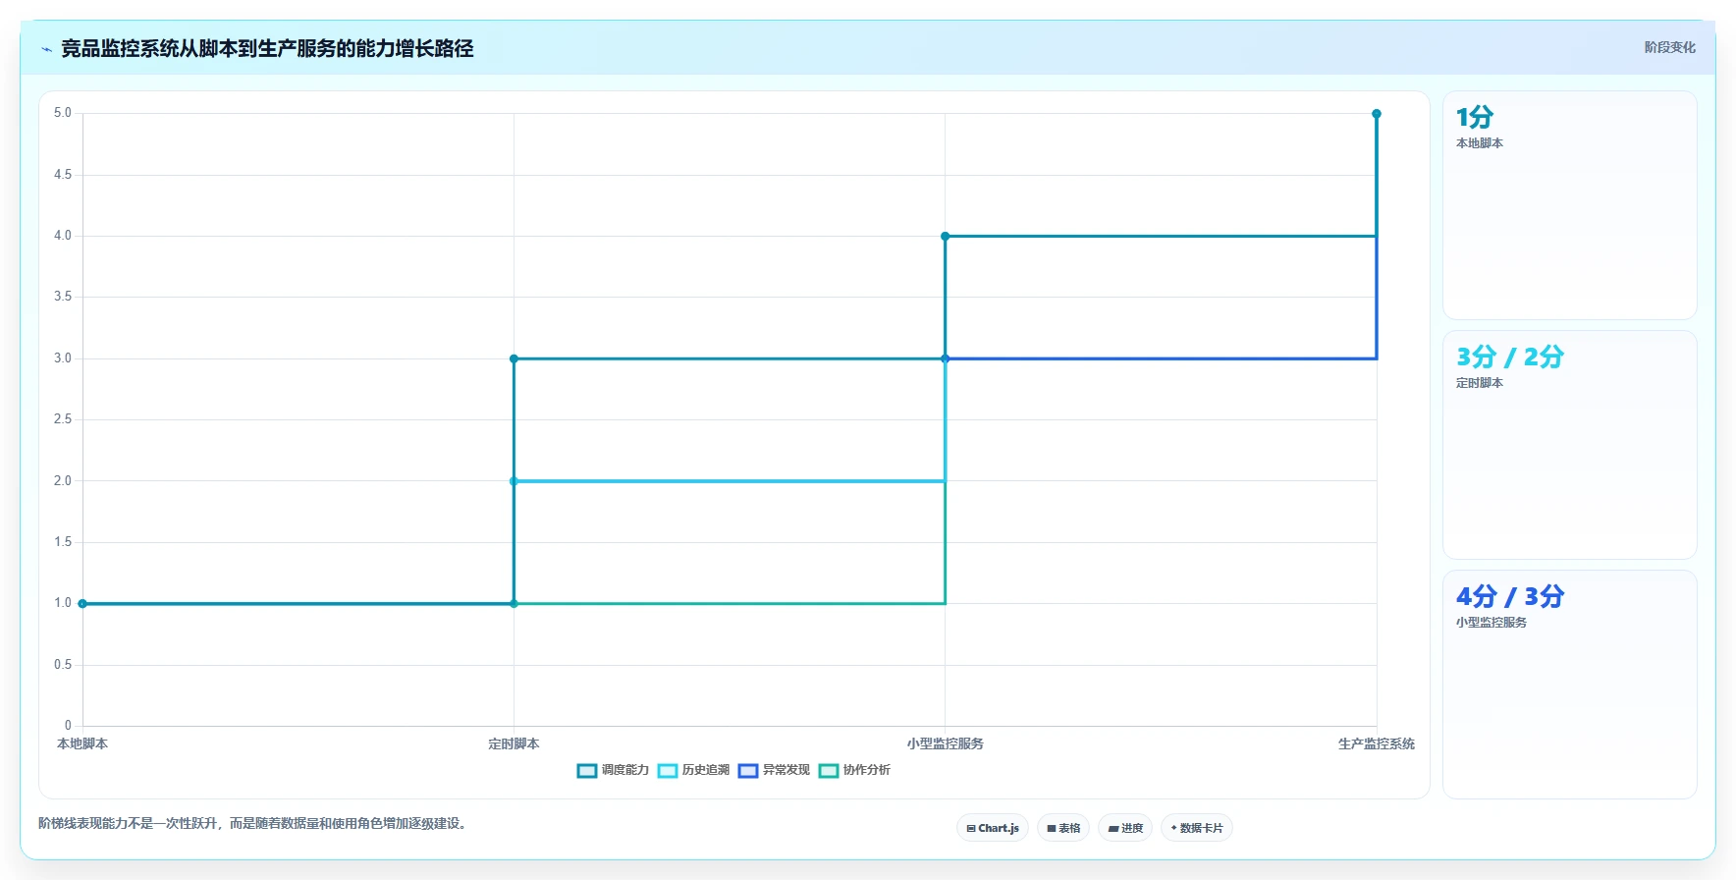Click the Chart.js tag button

[x=993, y=828]
